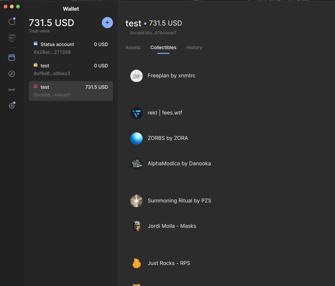The height and width of the screenshot is (286, 335).
Task: Switch to the History tab
Action: (x=194, y=48)
